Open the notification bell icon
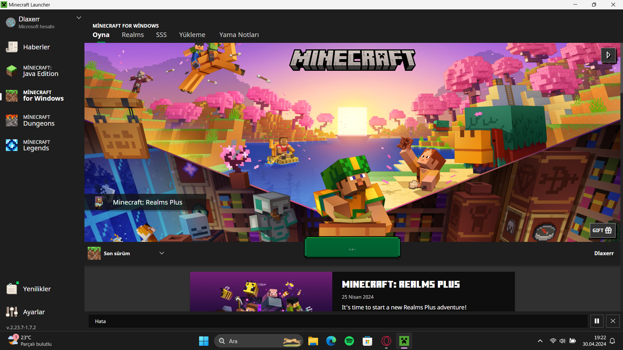This screenshot has width=623, height=350. [613, 341]
